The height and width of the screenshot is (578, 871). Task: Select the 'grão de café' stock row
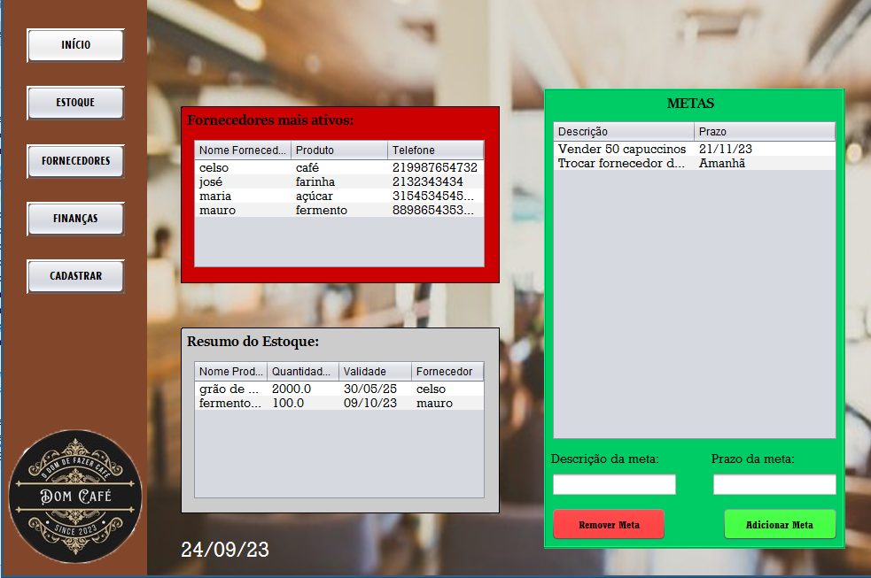(266, 388)
